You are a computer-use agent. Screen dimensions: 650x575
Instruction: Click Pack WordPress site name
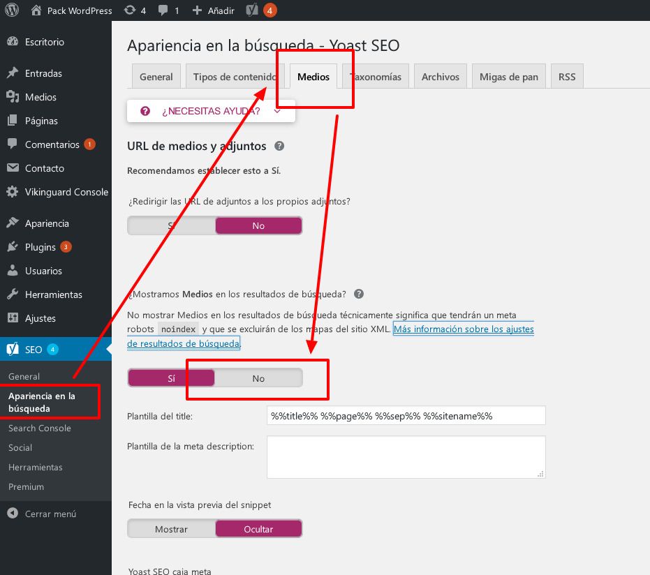80,10
